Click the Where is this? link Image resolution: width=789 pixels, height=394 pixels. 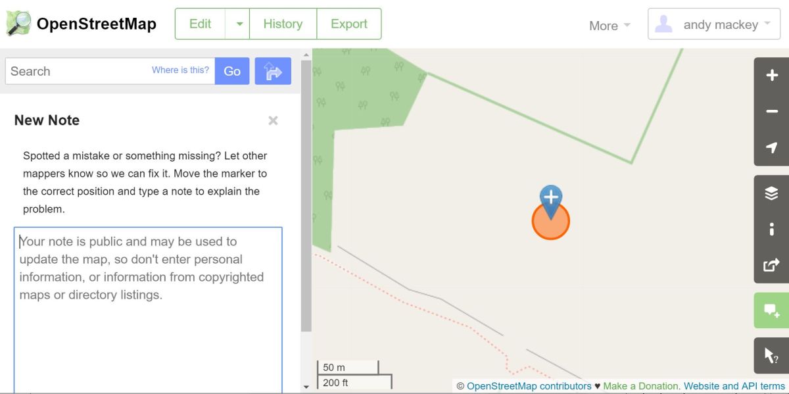pos(180,70)
